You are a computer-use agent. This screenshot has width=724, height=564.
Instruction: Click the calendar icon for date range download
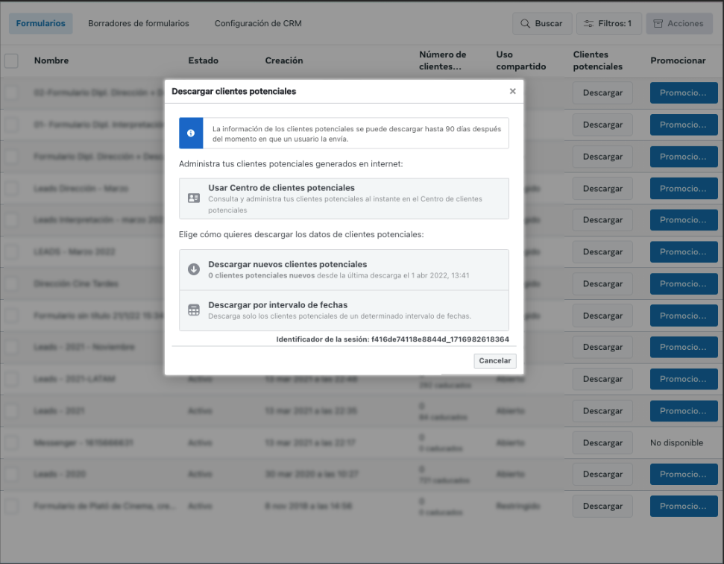[194, 310]
